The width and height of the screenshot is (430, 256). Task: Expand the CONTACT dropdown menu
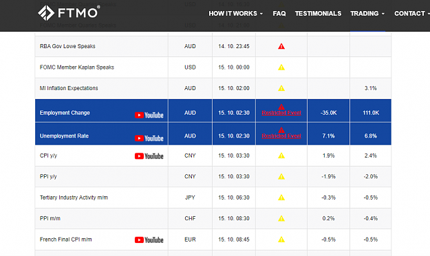point(412,14)
